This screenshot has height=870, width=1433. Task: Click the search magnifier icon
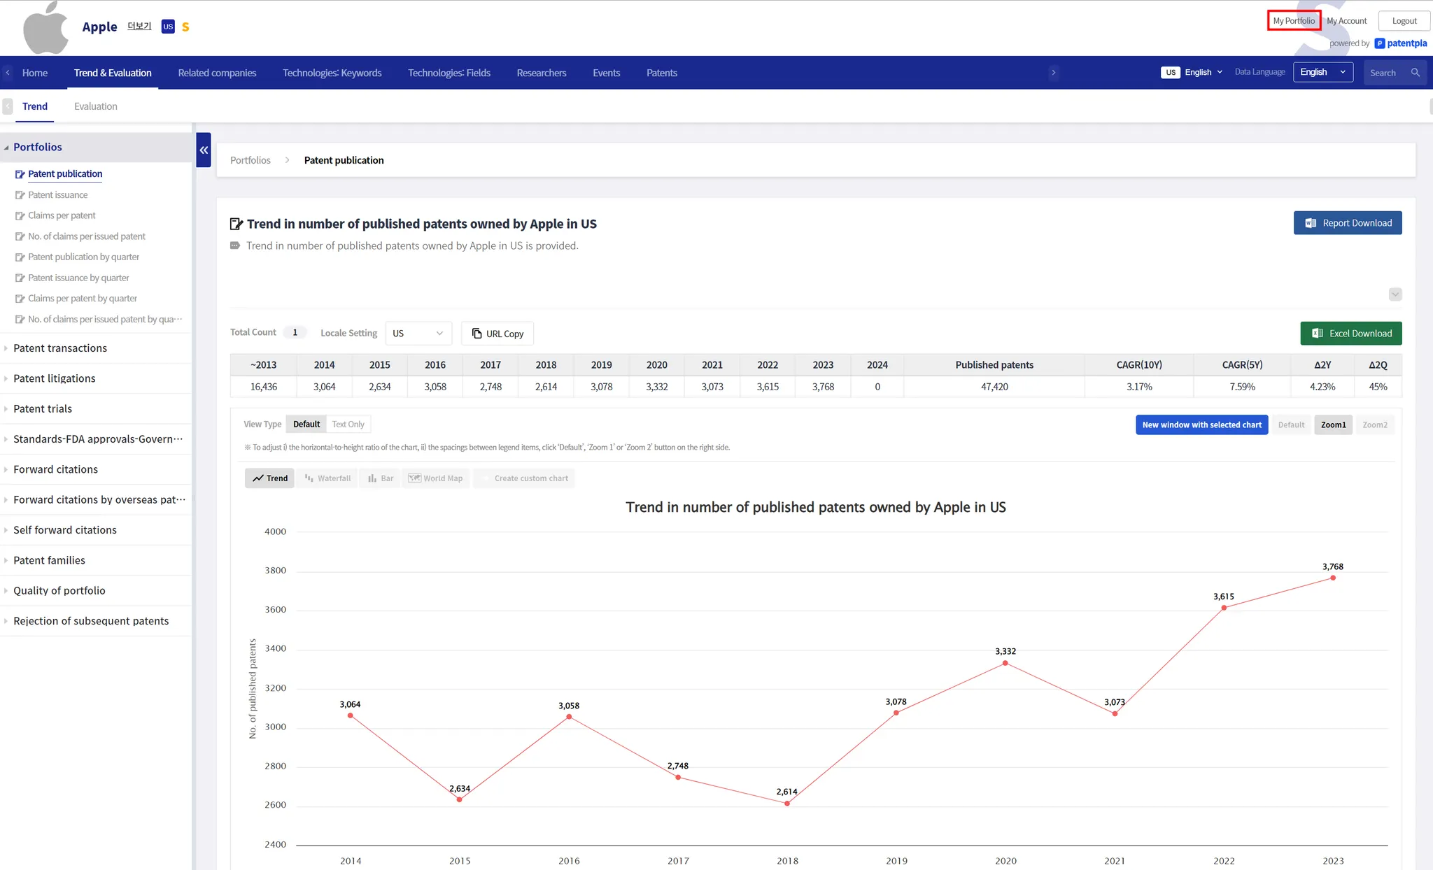tap(1415, 73)
